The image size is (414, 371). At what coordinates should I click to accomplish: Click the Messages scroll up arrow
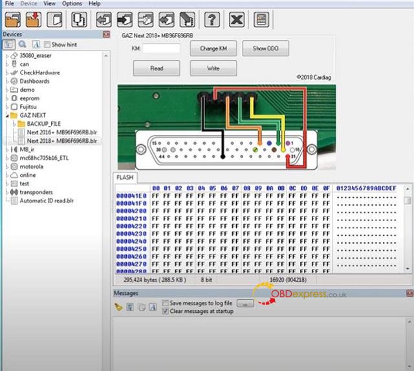409,322
